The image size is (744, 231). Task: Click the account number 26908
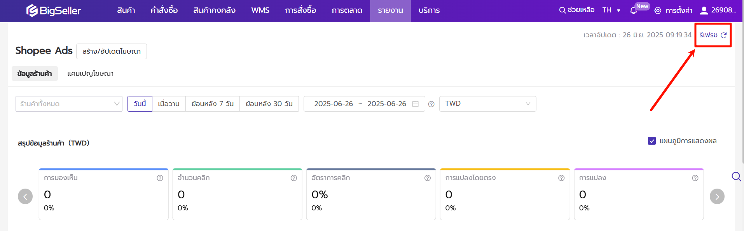tap(723, 10)
